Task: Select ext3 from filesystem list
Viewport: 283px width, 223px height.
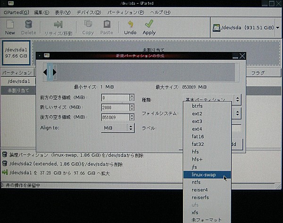Action: [x=207, y=121]
